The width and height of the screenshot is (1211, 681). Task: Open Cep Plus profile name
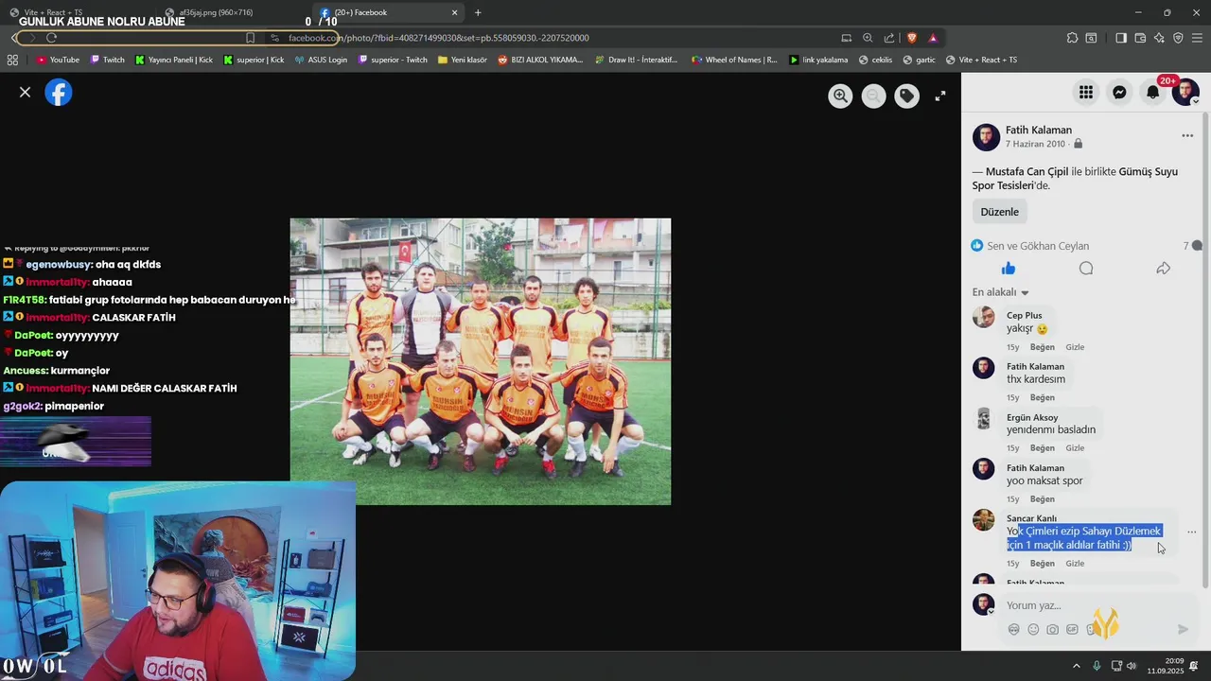[x=1024, y=316]
